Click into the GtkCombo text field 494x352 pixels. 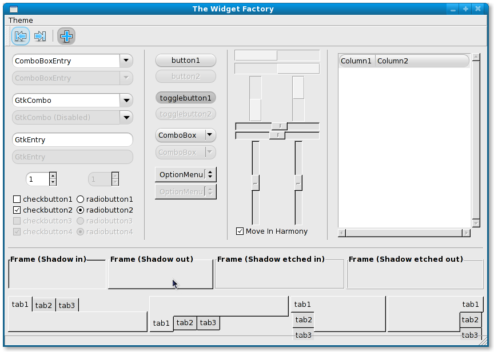[x=66, y=100]
